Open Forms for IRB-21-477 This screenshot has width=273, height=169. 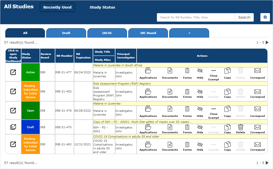187,73
